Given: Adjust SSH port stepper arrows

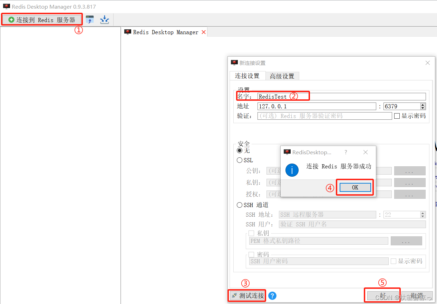Looking at the screenshot, I should click(423, 215).
